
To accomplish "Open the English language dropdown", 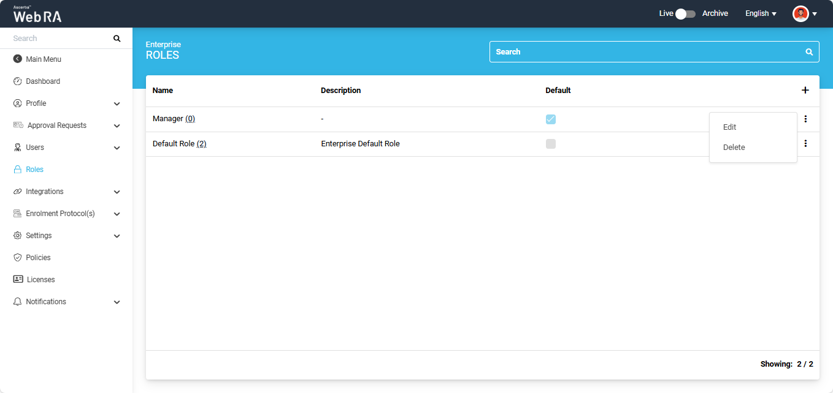I will pos(761,13).
